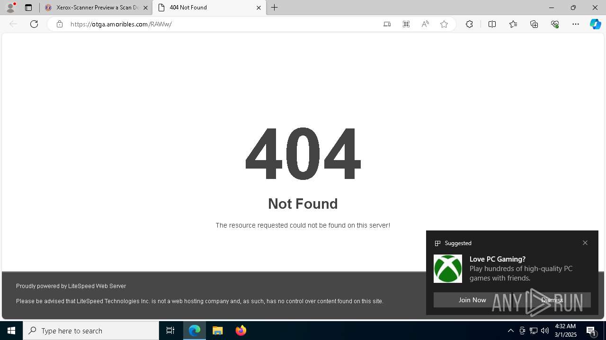Screen dimensions: 606x340
Task: Click 'The resource requested could not be found' message
Action: (x=303, y=225)
